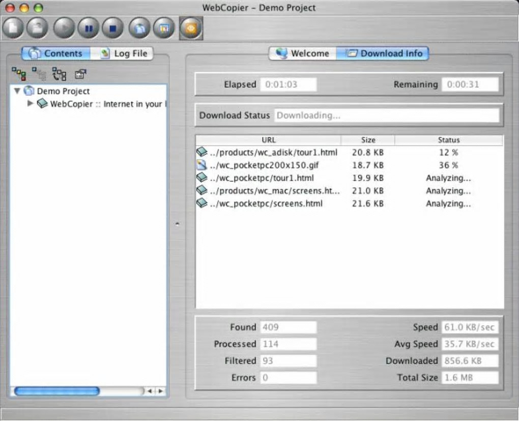The height and width of the screenshot is (421, 519).
Task: Click the image icon of wc_pocketpc200x150.gif
Action: [x=201, y=165]
